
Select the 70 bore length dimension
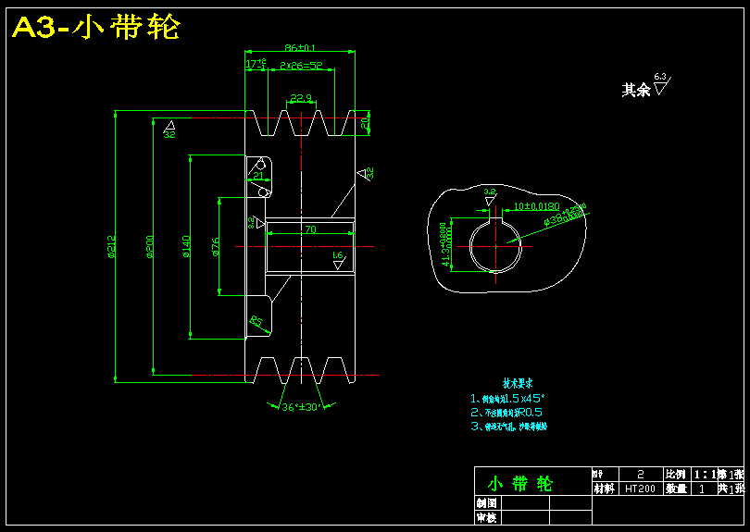click(310, 229)
